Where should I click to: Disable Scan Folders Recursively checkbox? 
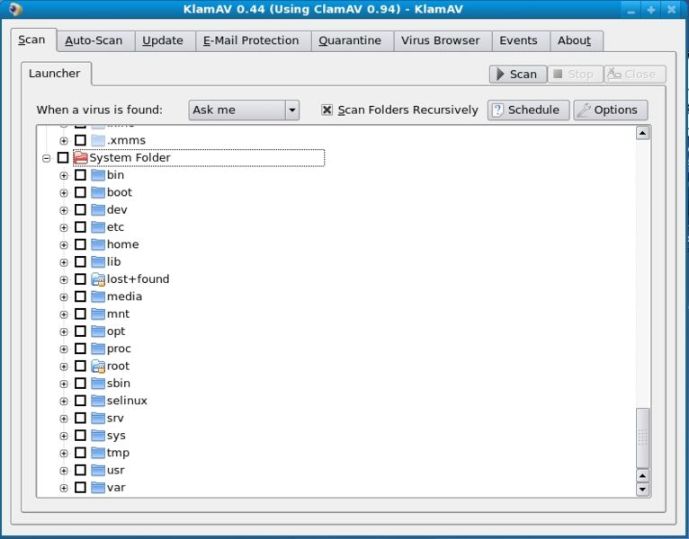point(327,110)
